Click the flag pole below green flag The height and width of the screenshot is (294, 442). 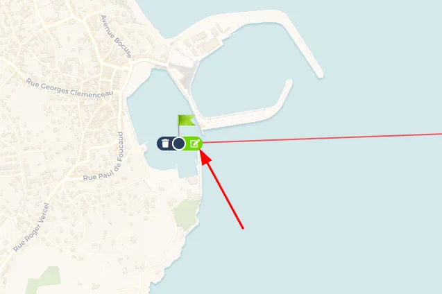point(178,132)
